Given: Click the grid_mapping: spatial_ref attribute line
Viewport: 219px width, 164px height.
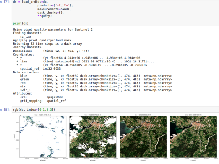Looking at the screenshot, I should pos(43,101).
